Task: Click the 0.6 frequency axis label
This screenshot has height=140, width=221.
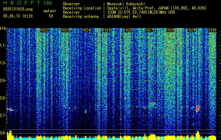Action: pyautogui.click(x=3, y=133)
